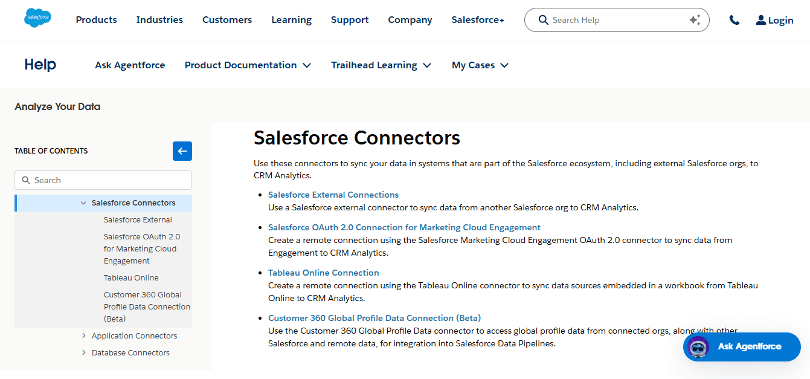
Task: Click the Login user icon
Action: pos(761,20)
